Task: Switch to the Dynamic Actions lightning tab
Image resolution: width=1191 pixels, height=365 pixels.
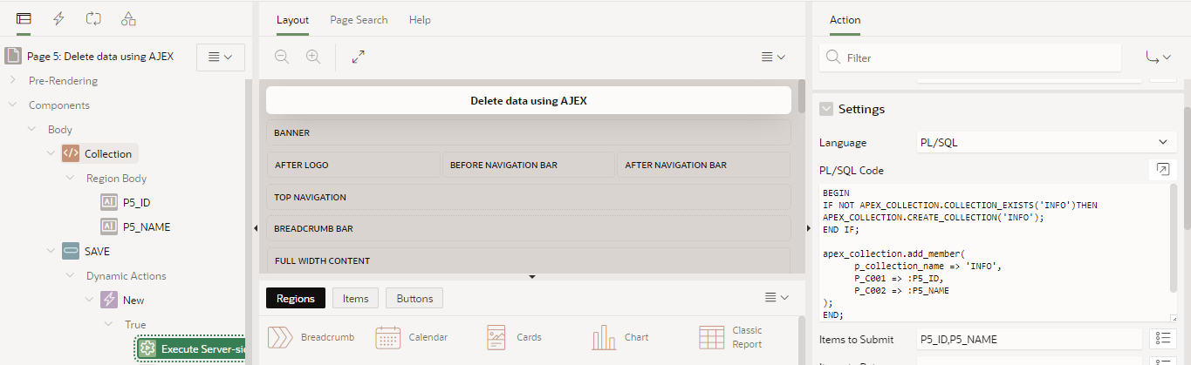Action: pos(58,18)
